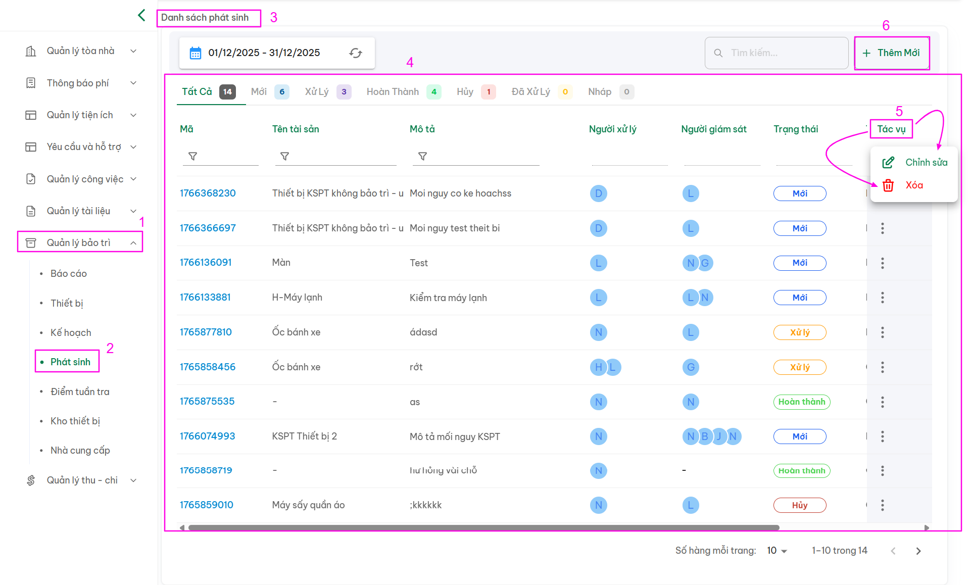The height and width of the screenshot is (585, 970).
Task: Choose Chỉnh sửa in the popup menu
Action: click(x=926, y=163)
